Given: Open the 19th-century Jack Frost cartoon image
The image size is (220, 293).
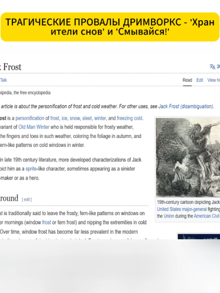Looking at the screenshot, I should (x=188, y=157).
